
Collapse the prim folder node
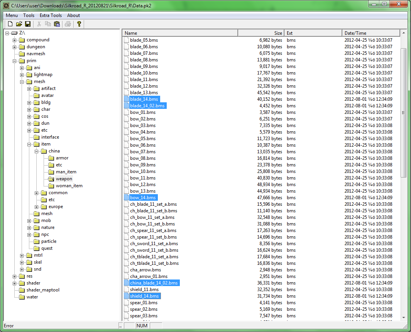tap(14, 61)
